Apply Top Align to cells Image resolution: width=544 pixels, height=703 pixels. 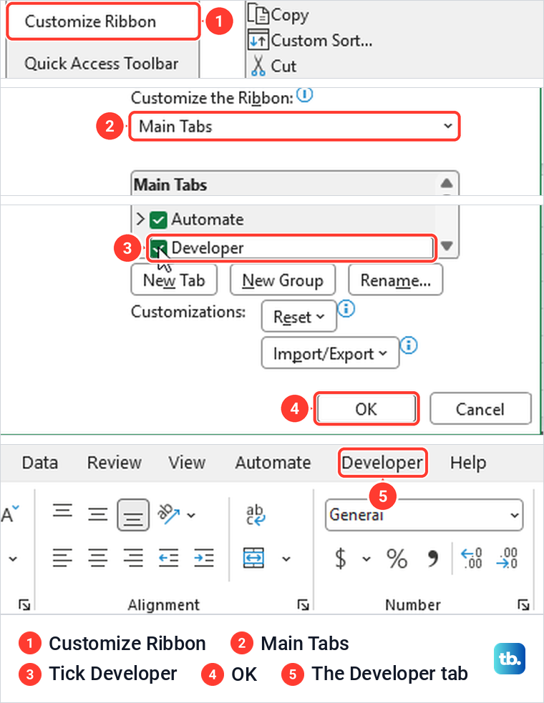pyautogui.click(x=62, y=511)
